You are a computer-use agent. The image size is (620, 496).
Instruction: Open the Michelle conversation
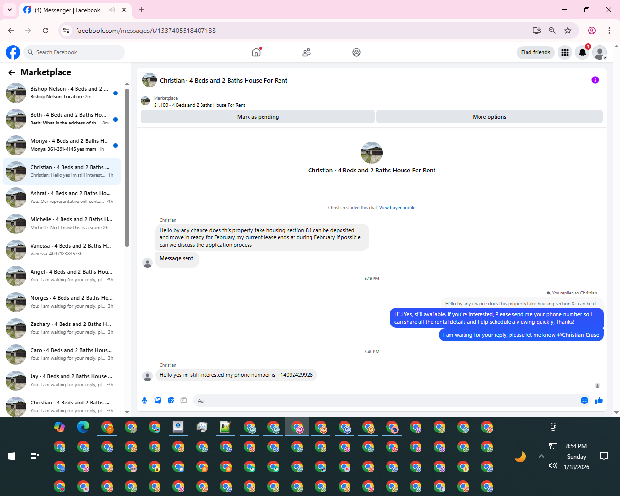tap(62, 224)
